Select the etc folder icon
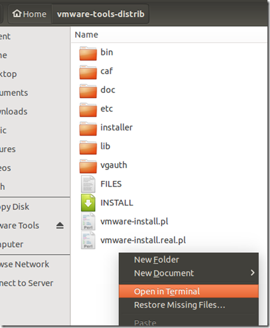 (88, 110)
